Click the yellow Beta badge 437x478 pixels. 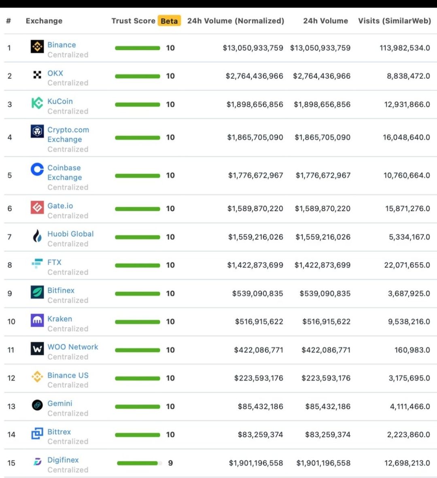coord(169,21)
